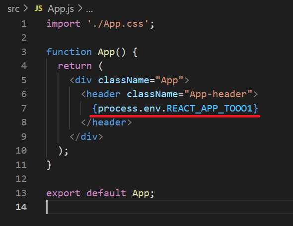Screen dimensions: 293x226
Task: Click the default keyword on line 13
Action: (106, 193)
